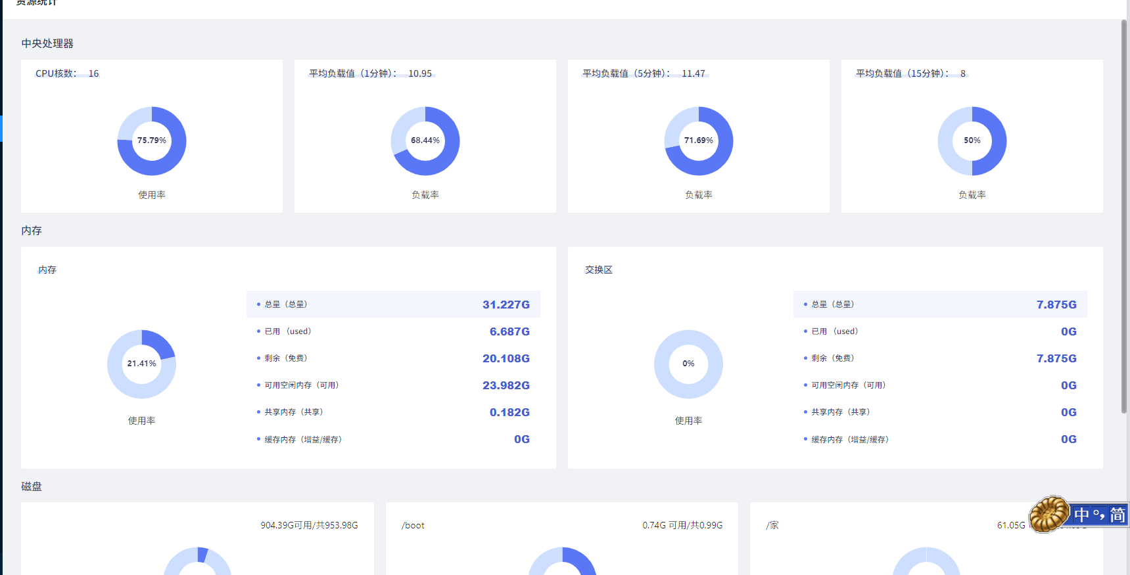Click the 使用率 caption under CPU donut
Image resolution: width=1130 pixels, height=575 pixels.
point(152,195)
